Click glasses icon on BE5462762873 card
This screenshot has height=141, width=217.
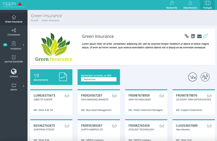[67, 126]
